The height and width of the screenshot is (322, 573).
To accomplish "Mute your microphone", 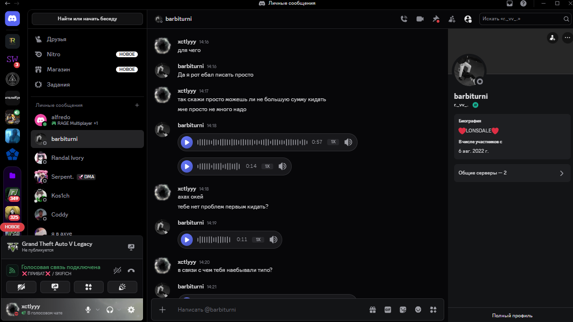I will tap(88, 310).
